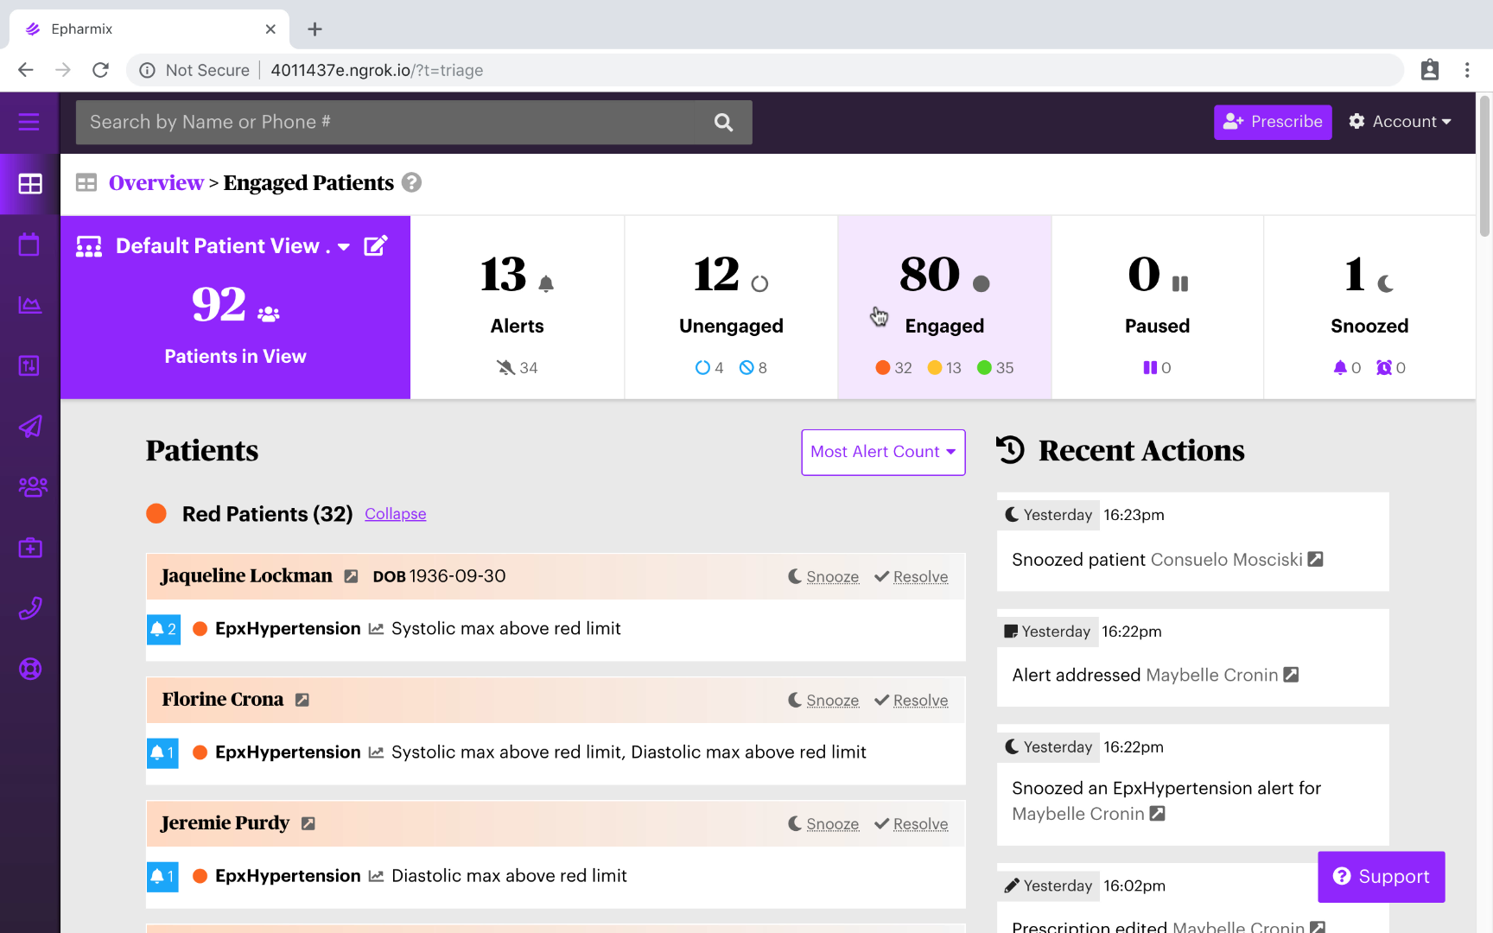Open chart icon for Florine Crona's EpxHypertension
Viewport: 1493px width, 933px height.
[x=376, y=752]
